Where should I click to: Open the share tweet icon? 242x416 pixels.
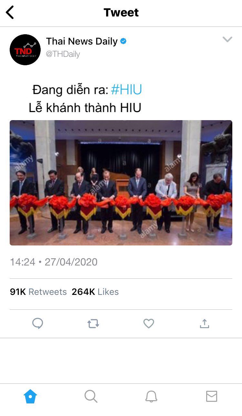(x=205, y=324)
